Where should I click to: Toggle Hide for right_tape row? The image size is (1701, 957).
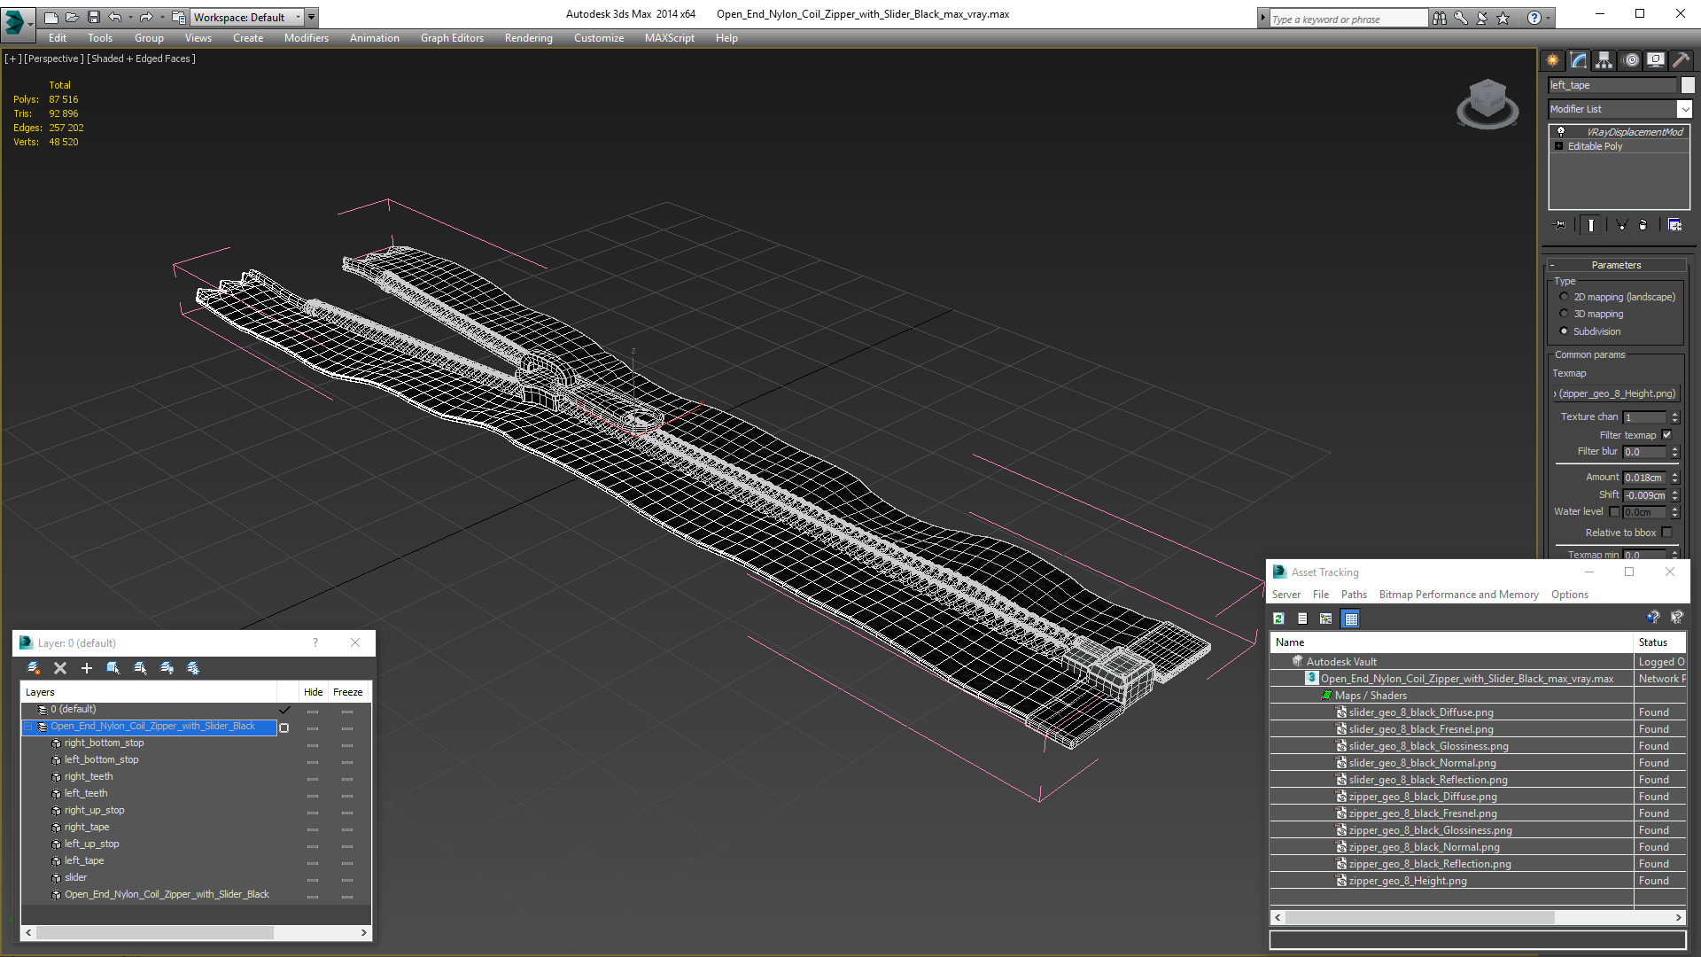313,829
